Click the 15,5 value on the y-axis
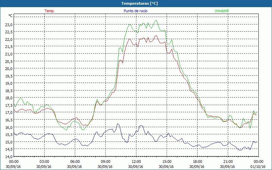The image size is (272, 170). coord(9,135)
